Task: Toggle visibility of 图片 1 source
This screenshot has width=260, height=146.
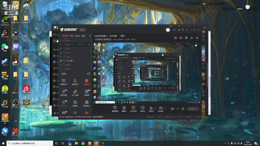Action: click(61, 53)
